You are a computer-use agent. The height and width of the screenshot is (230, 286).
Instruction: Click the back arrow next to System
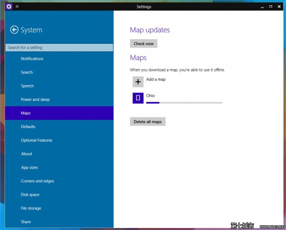(14, 30)
